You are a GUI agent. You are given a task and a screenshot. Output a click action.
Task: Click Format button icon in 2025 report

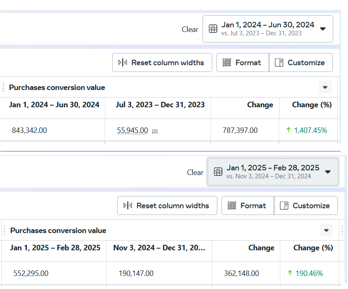(x=232, y=206)
